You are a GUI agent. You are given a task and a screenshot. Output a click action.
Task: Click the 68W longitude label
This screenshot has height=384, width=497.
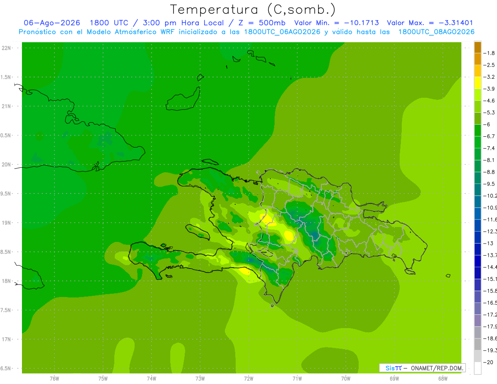click(443, 379)
